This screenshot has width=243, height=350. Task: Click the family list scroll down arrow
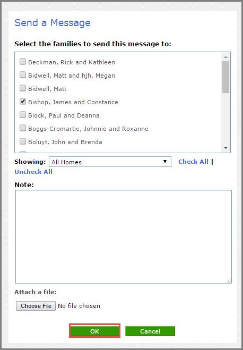(x=225, y=148)
